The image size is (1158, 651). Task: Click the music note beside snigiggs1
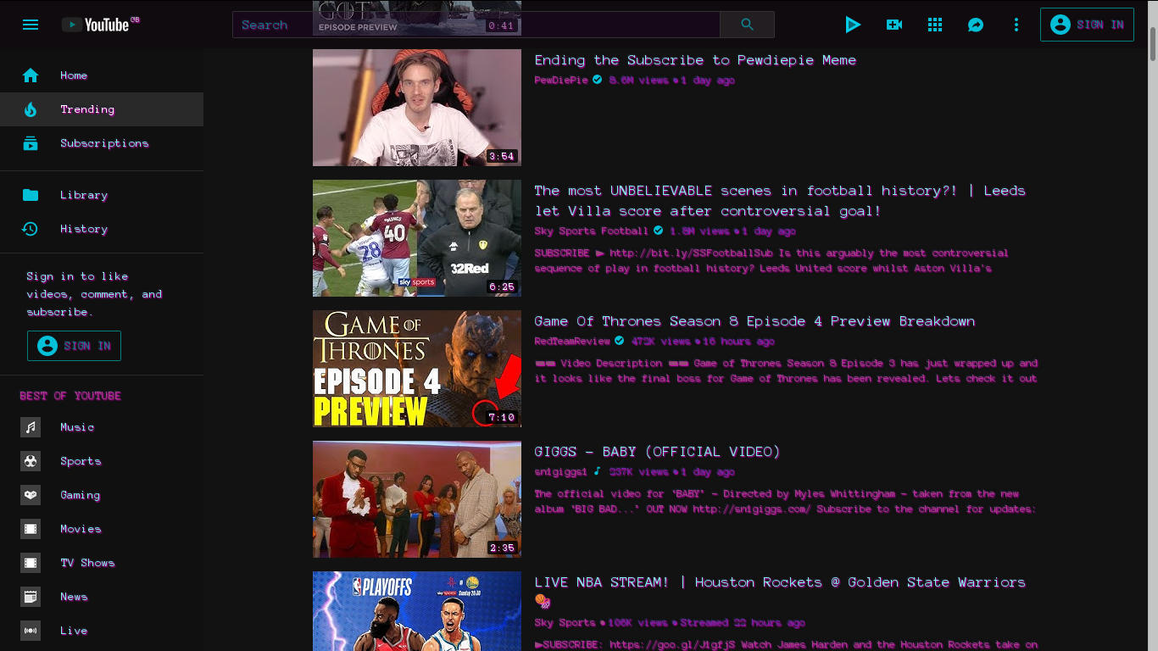coord(597,472)
